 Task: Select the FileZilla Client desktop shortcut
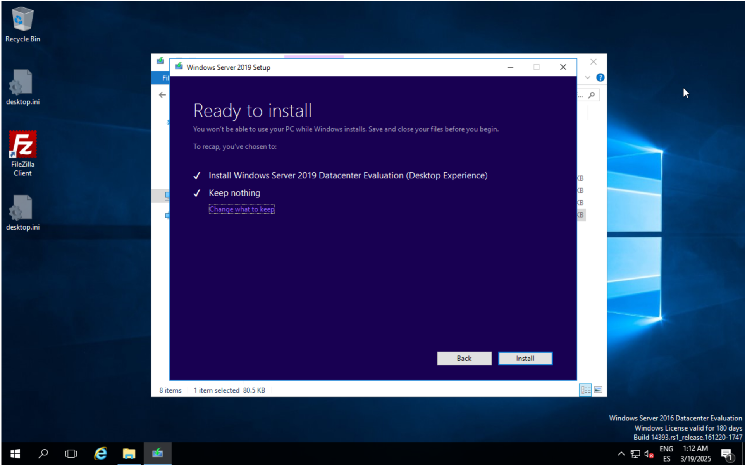22,153
